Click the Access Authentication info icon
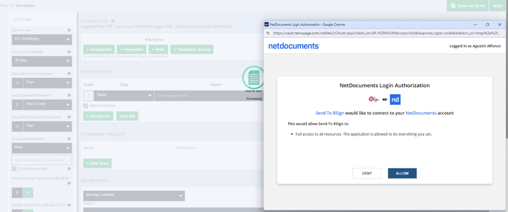This screenshot has height=212, width=508. pos(69,139)
